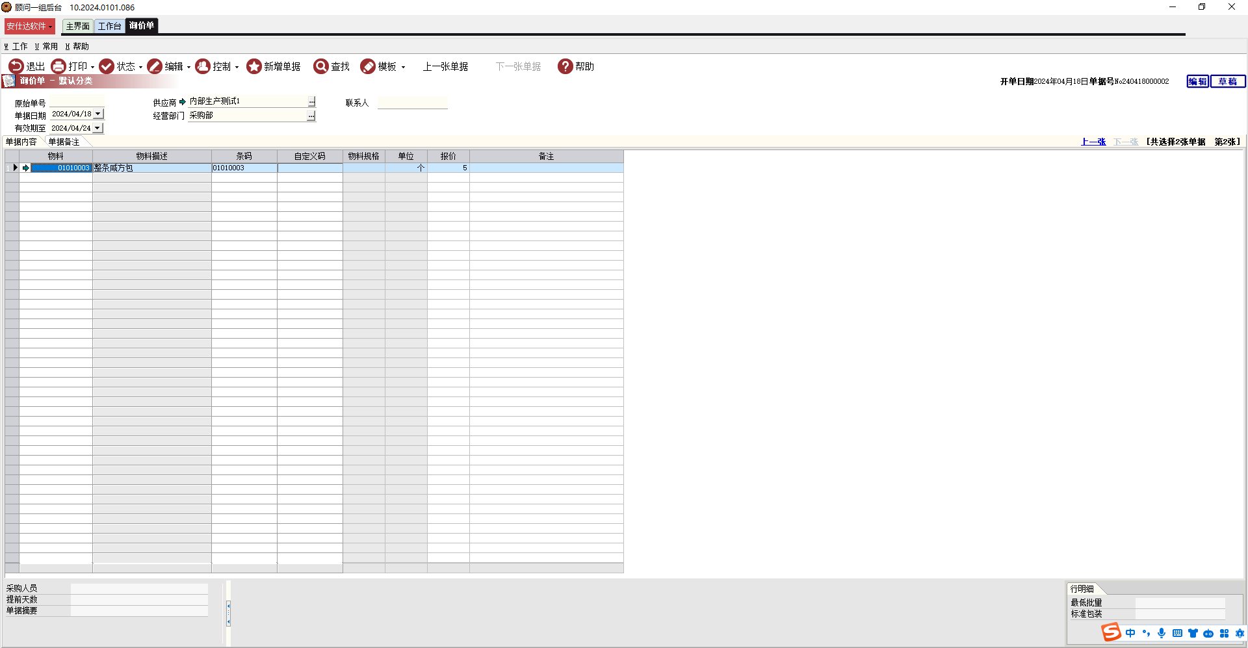This screenshot has width=1248, height=648.
Task: Click the 上一张 link above the grid
Action: [1093, 142]
